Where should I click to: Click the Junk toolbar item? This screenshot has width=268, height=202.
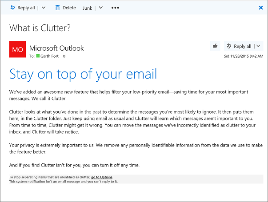(87, 8)
